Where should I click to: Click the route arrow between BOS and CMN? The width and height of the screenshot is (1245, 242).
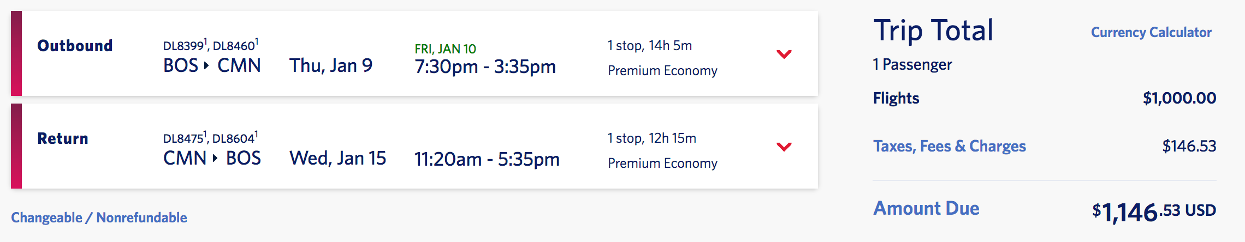[x=206, y=66]
